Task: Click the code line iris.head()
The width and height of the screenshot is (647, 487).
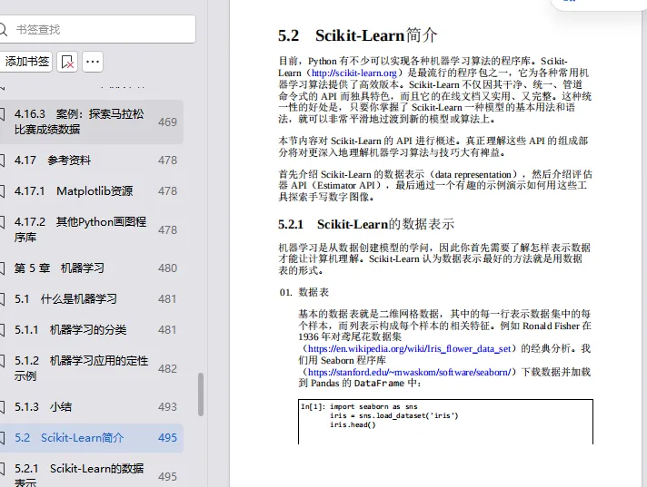Action: 353,424
